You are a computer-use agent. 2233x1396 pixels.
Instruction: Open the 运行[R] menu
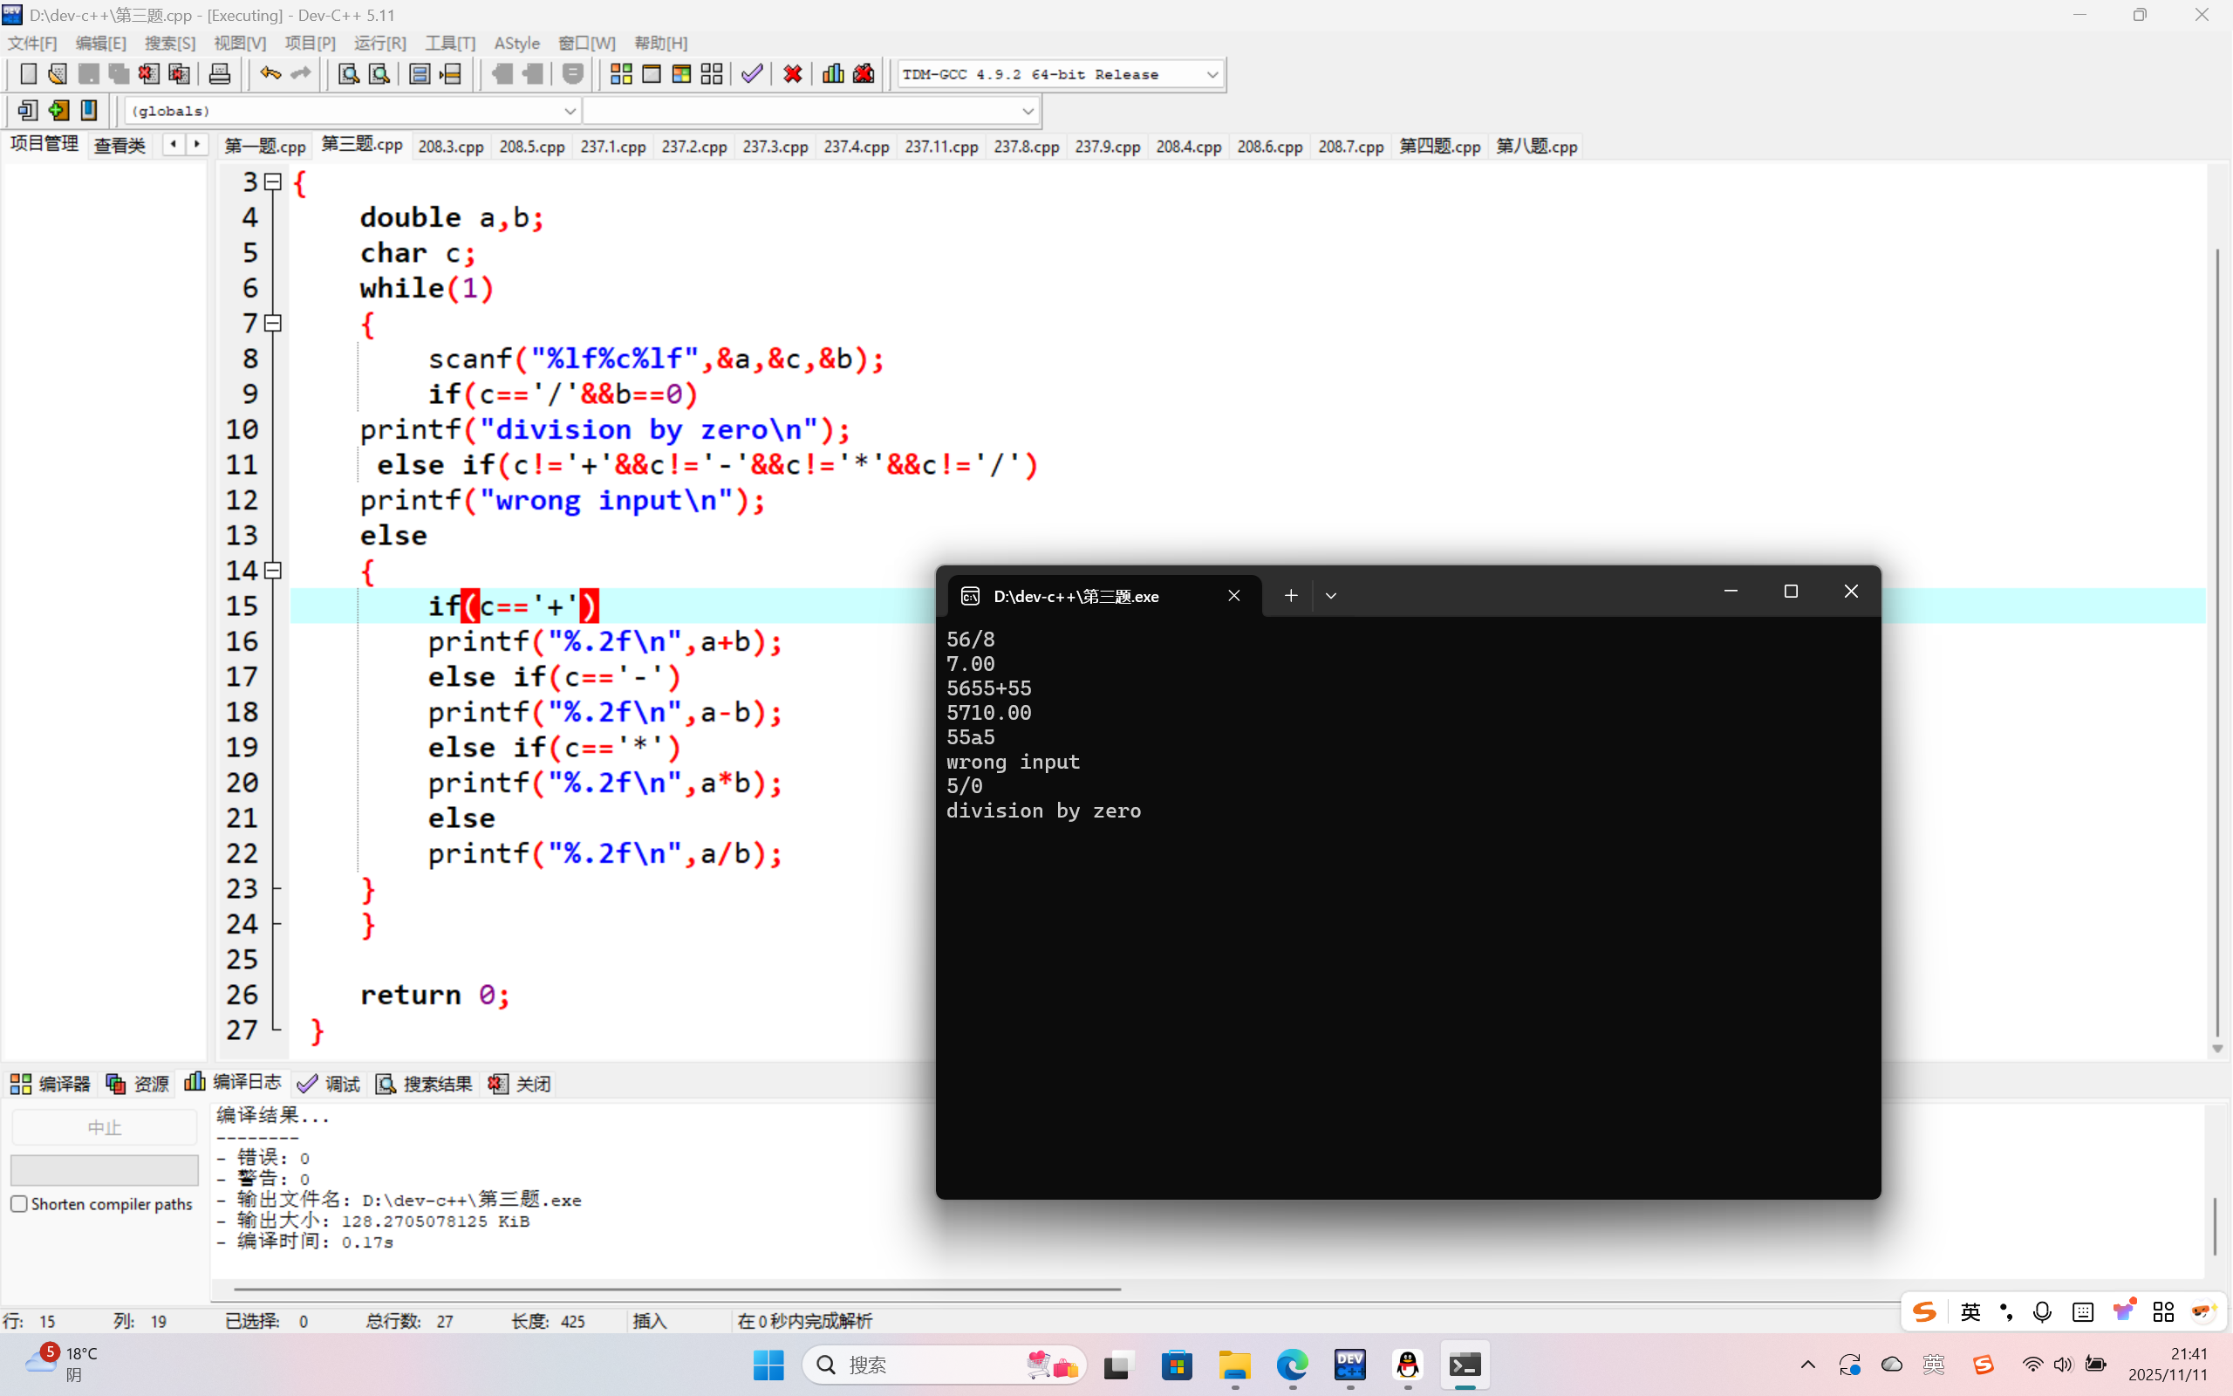pos(379,44)
